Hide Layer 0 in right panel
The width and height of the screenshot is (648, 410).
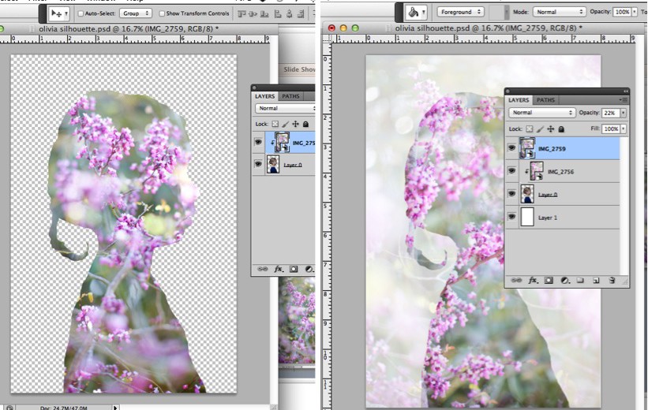[x=511, y=193]
